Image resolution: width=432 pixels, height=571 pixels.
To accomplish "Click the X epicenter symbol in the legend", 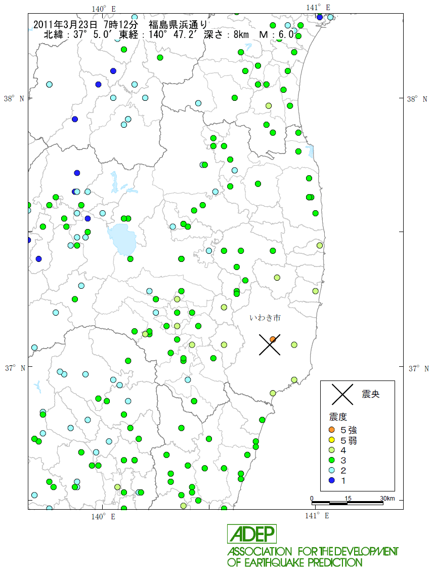I will coord(342,394).
